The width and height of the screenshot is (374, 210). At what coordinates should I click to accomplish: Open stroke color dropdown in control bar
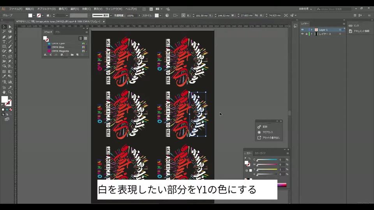(x=42, y=16)
